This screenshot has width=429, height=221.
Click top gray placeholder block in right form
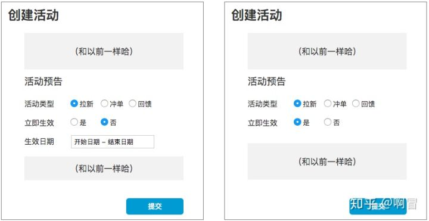pos(327,51)
